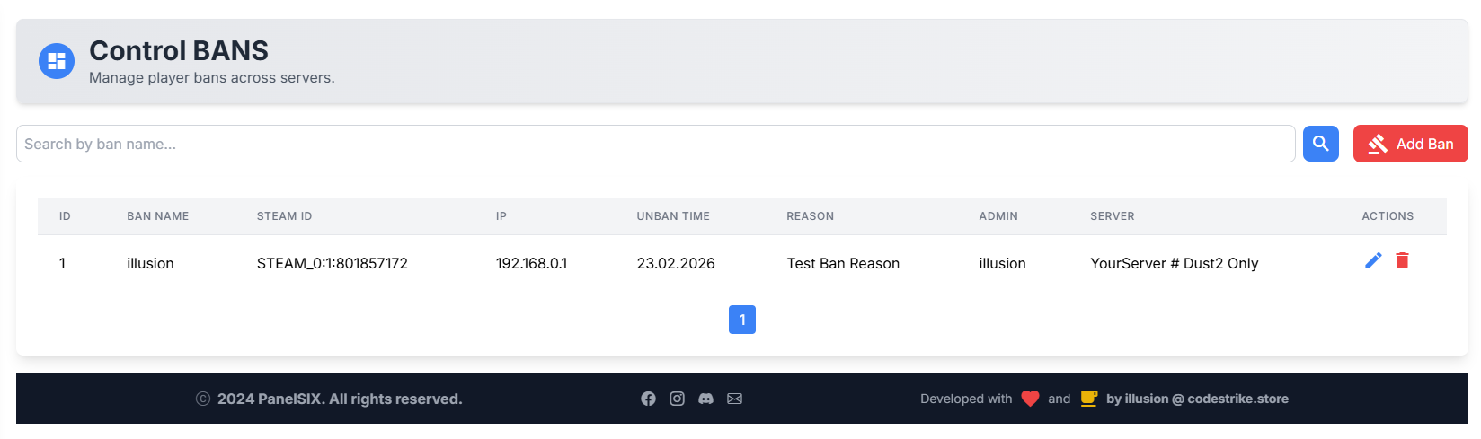This screenshot has width=1481, height=439.
Task: Focus the Search by ban name field
Action: (655, 144)
